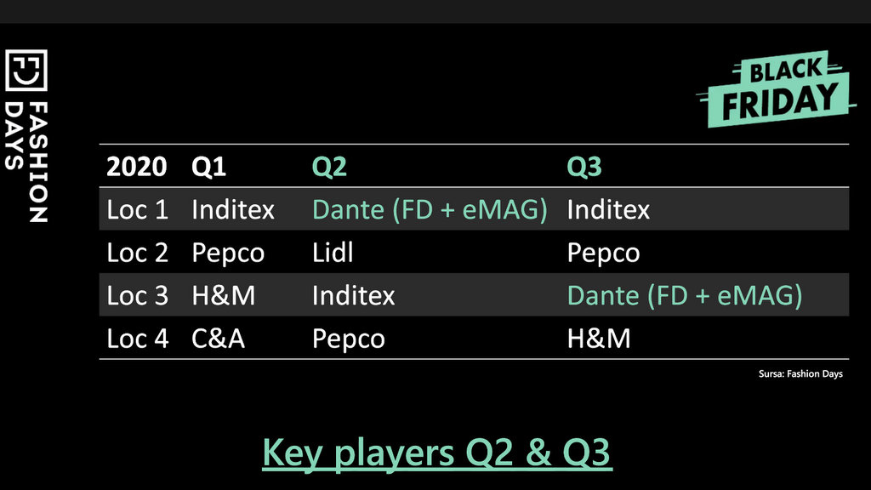Select the Q1 column header
871x490 pixels.
tap(209, 166)
